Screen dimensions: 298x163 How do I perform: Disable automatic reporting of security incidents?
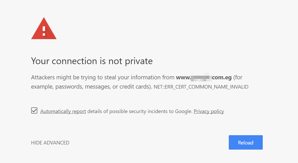pos(34,111)
